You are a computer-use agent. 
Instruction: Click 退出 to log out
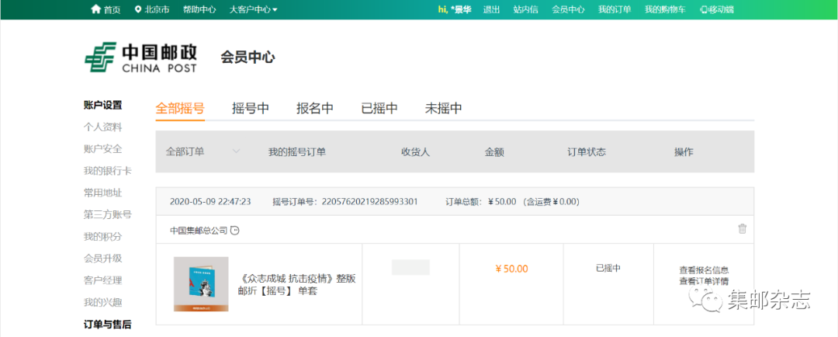tap(491, 9)
